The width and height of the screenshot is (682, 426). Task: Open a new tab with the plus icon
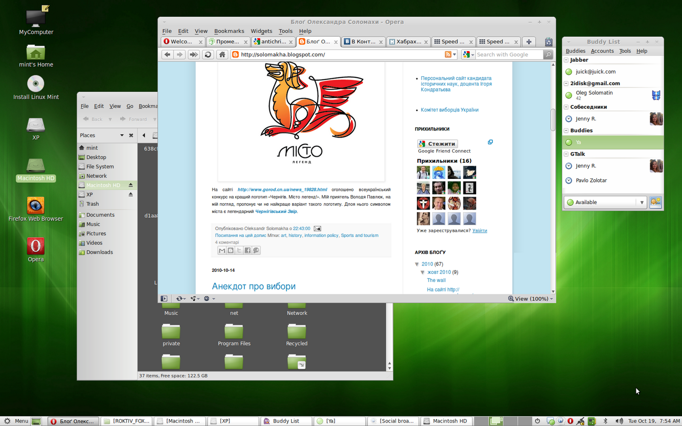[529, 42]
